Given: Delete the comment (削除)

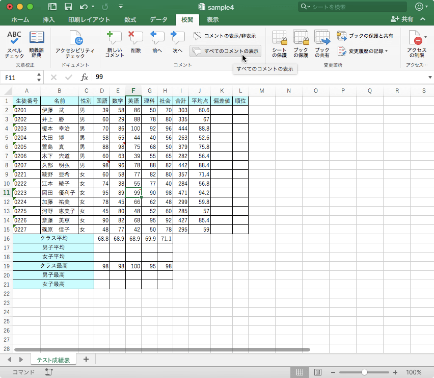Looking at the screenshot, I should tap(135, 42).
